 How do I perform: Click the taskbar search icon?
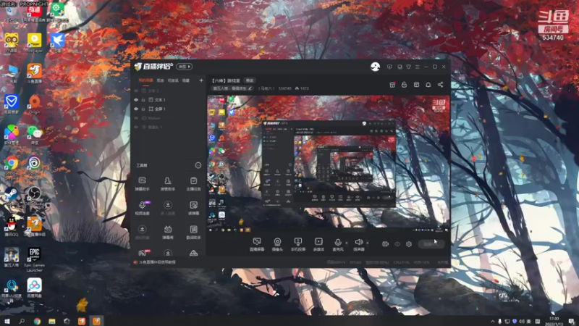[x=22, y=321]
